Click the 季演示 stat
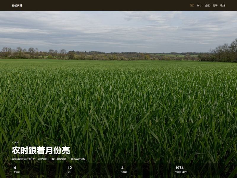This screenshot has width=237, height=178. point(17,169)
